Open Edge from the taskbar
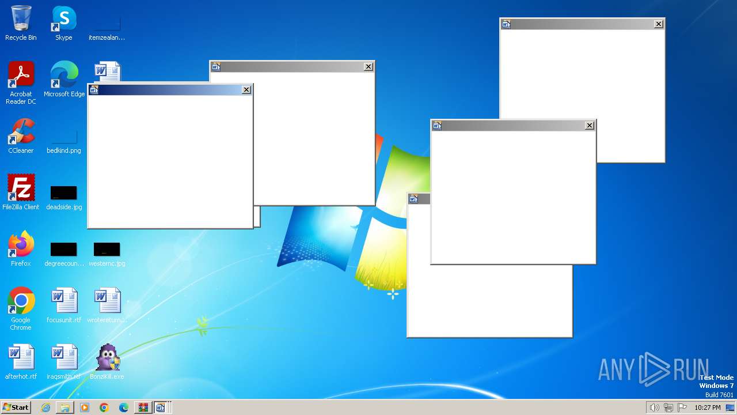The image size is (737, 415). point(124,408)
